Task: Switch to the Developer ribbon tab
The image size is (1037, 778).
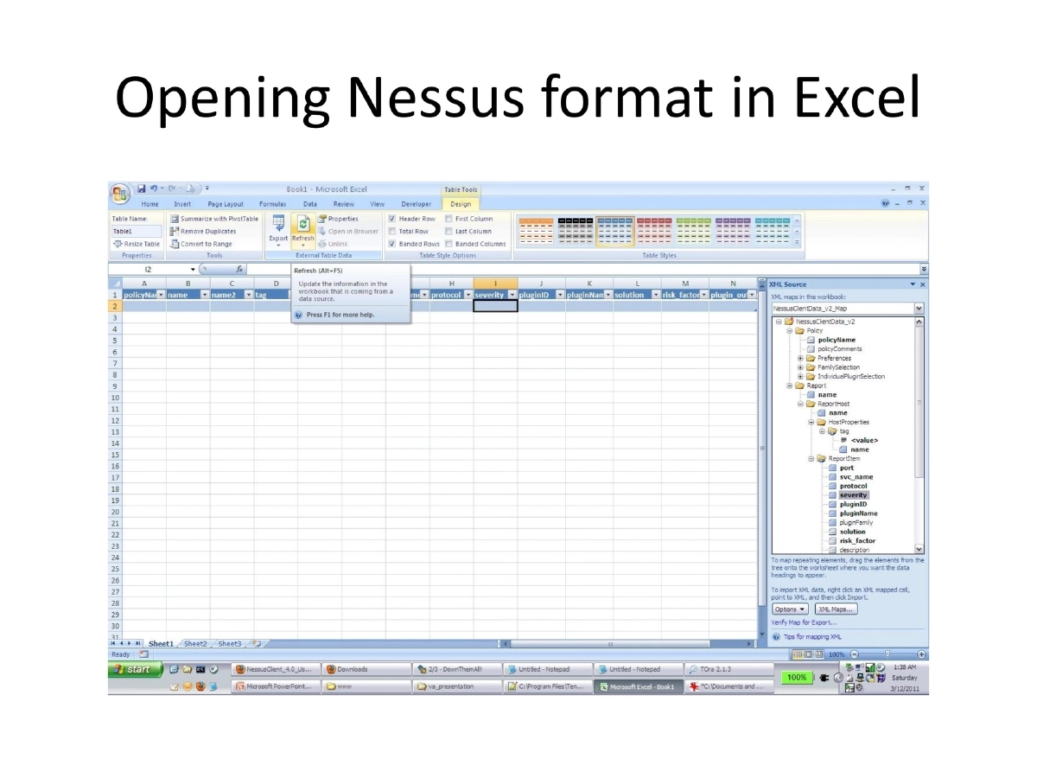Action: click(x=416, y=203)
